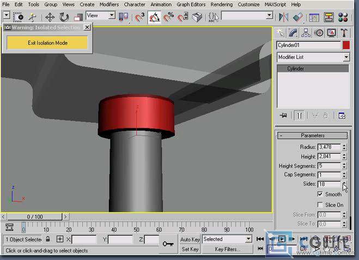Toggle the Spinner Snap icon

point(183,17)
